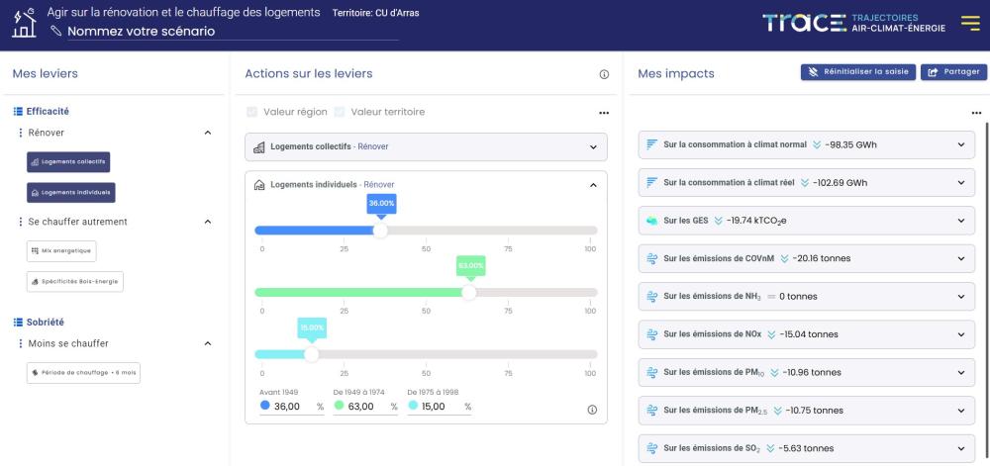Click info icon below percentage inputs
The width and height of the screenshot is (990, 466).
592,409
